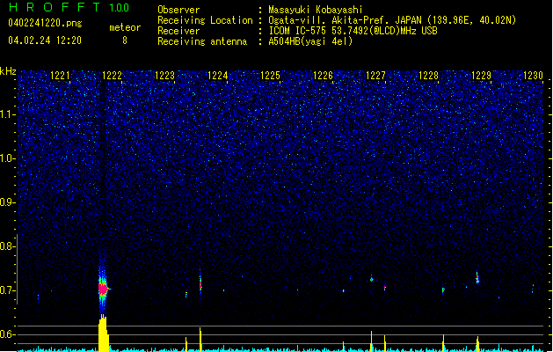Image resolution: width=553 pixels, height=352 pixels.
Task: Click the Observer field label
Action: pos(178,10)
